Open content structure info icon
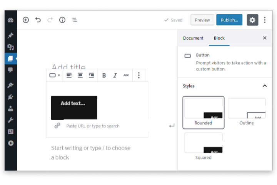This screenshot has width=277, height=185. [62, 20]
